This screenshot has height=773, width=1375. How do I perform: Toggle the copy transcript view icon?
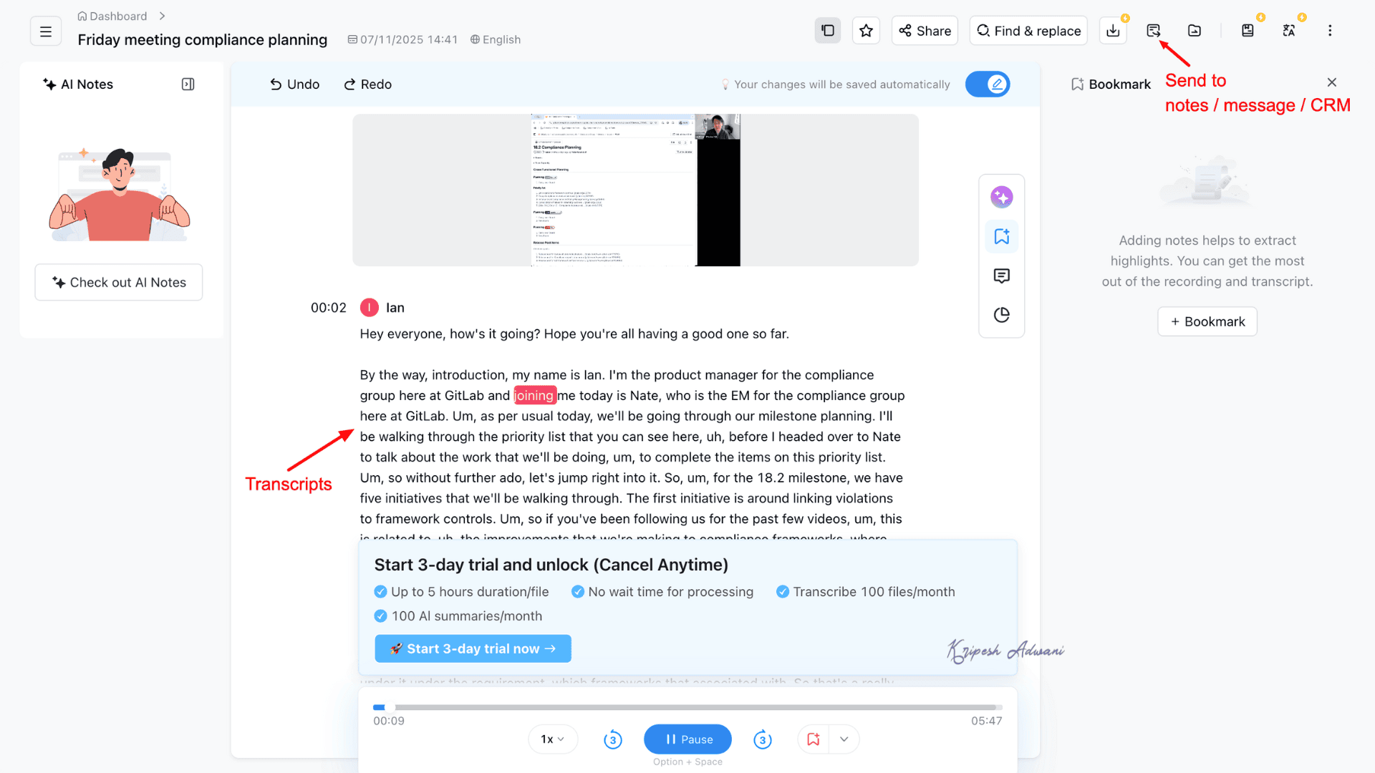coord(828,31)
